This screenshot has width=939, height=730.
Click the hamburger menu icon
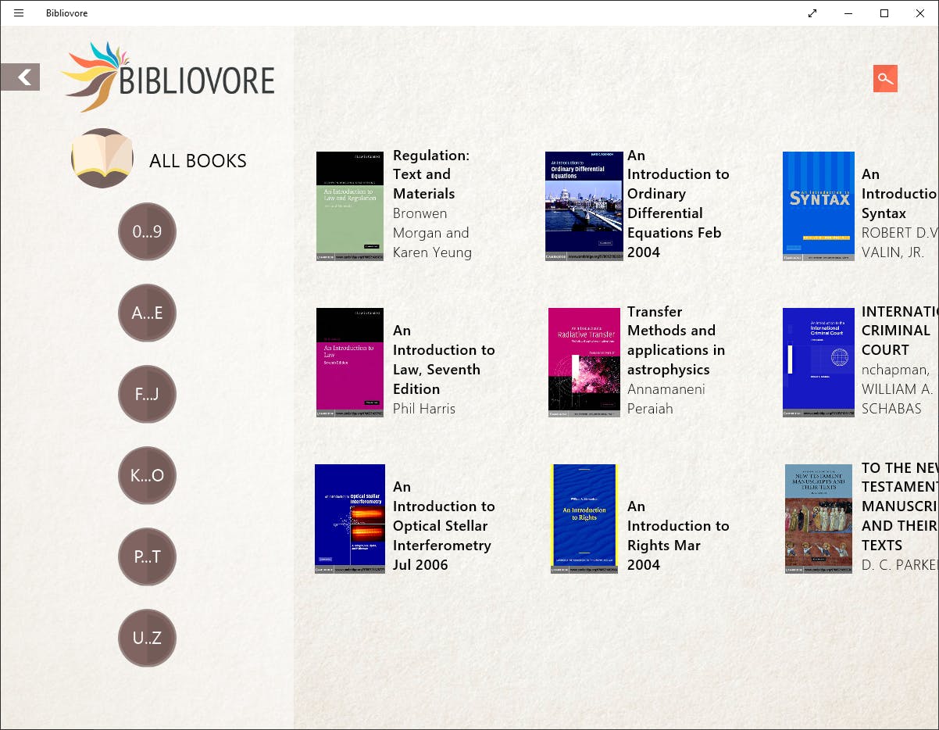point(17,13)
